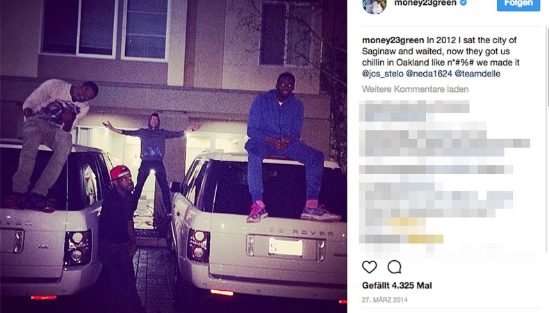549x313 pixels.
Task: Open the money23green profile avatar
Action: (375, 5)
